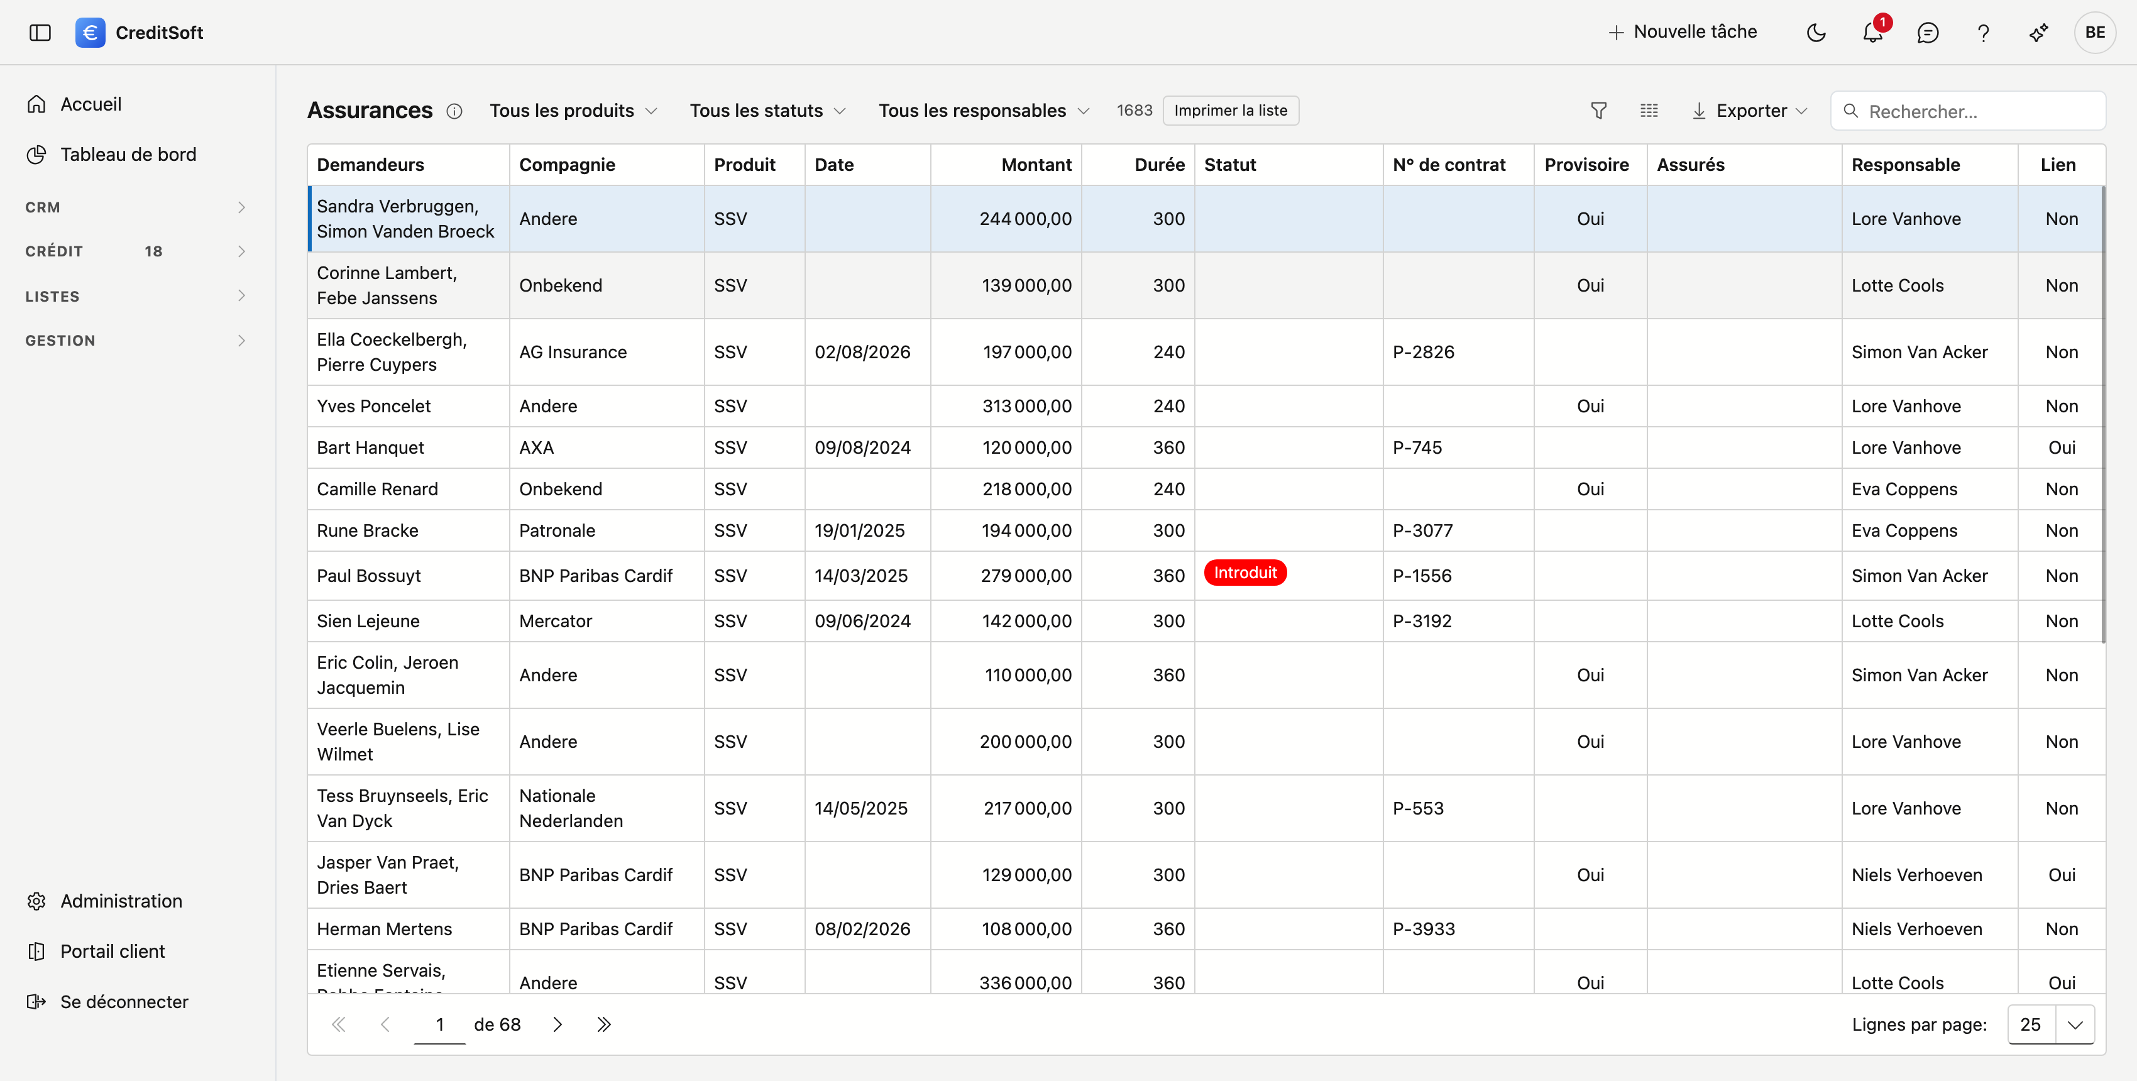This screenshot has height=1081, width=2137.
Task: Click info icon next to Assurances
Action: tap(454, 111)
